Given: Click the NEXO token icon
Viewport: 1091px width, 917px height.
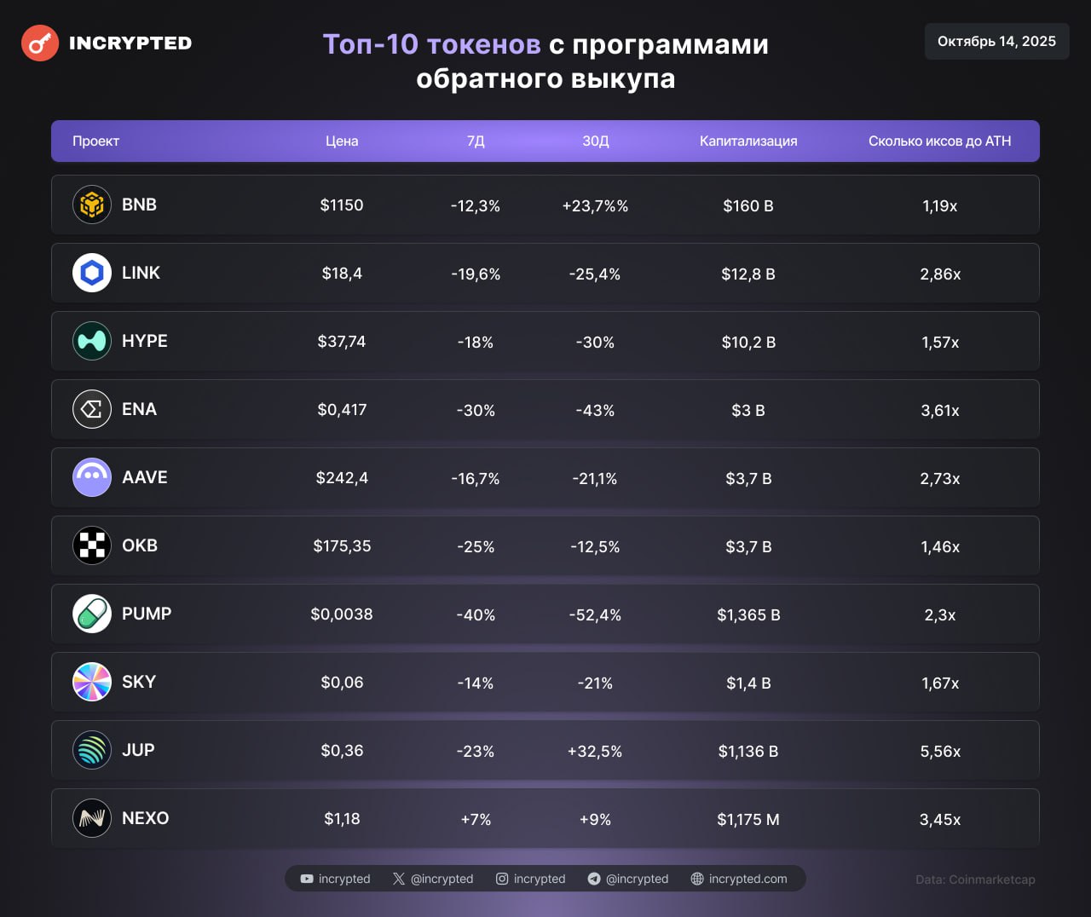Looking at the screenshot, I should pyautogui.click(x=92, y=818).
